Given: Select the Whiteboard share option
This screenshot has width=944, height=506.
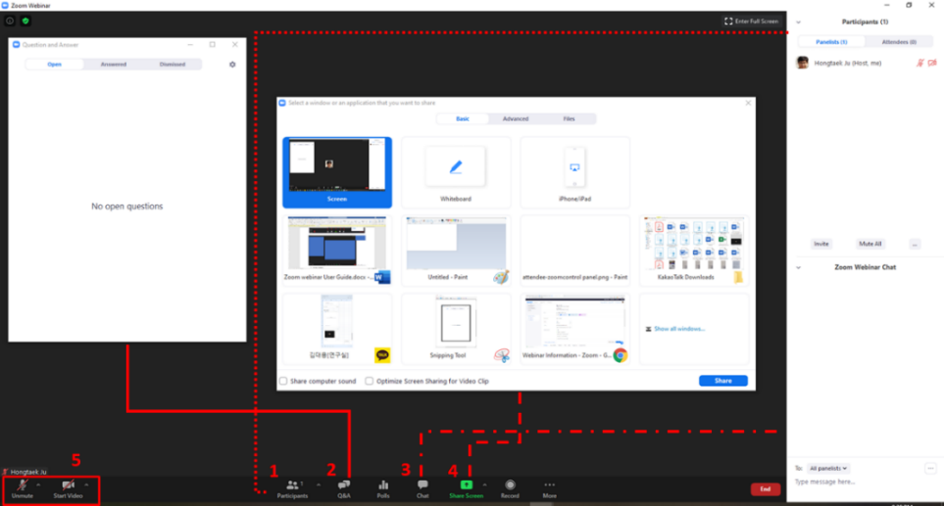Looking at the screenshot, I should 456,172.
